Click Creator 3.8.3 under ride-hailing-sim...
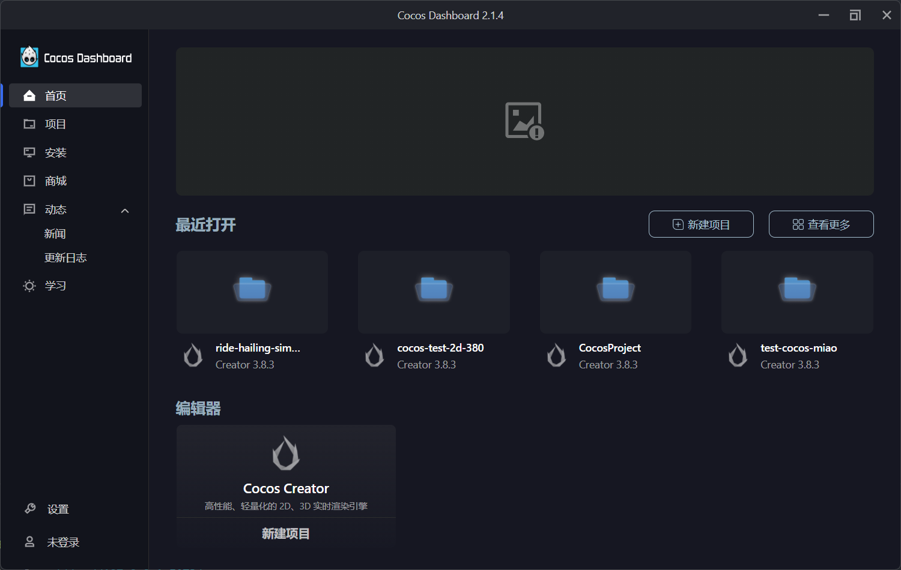This screenshot has width=901, height=570. (x=245, y=365)
